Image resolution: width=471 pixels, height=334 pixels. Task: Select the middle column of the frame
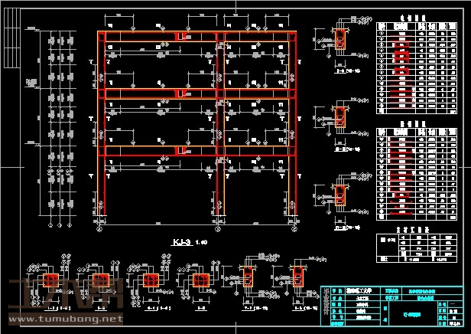220,130
